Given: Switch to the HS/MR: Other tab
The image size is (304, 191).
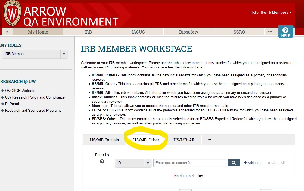Looking at the screenshot, I should click(146, 140).
